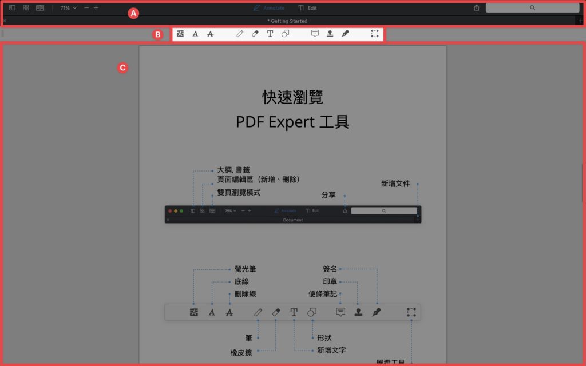Select the Note comment tool in the annotation bar
586x366 pixels.
(315, 34)
